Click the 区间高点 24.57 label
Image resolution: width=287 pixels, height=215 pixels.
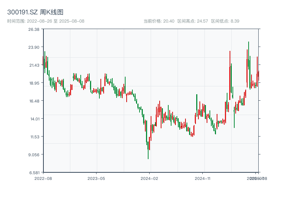pos(193,21)
